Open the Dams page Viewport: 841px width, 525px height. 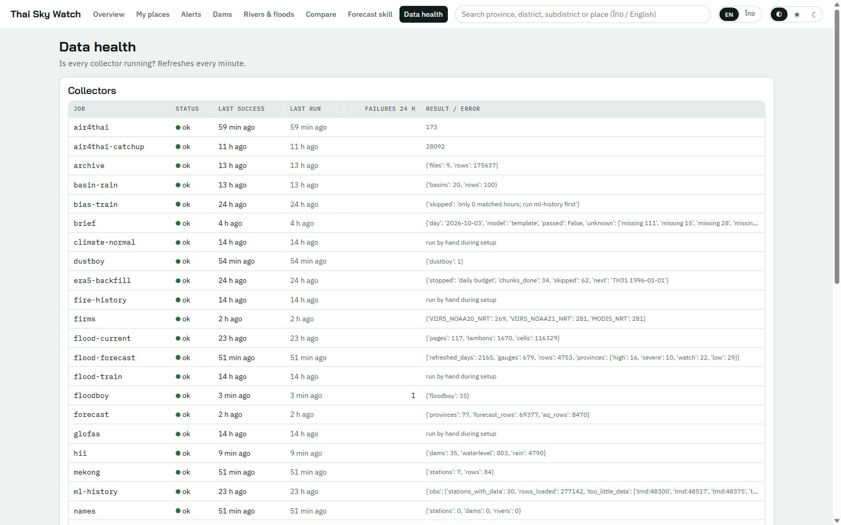[x=222, y=14]
